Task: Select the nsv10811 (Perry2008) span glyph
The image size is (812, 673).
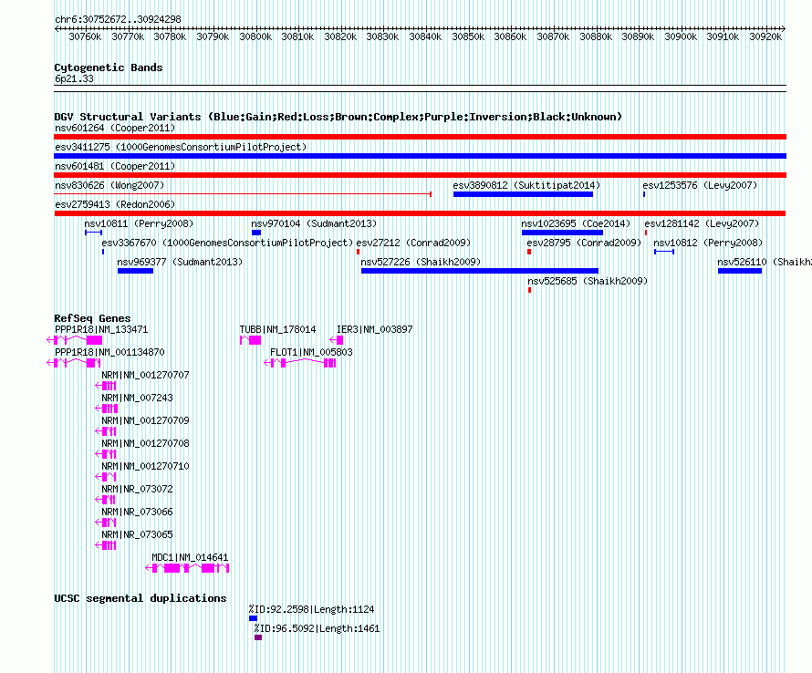Action: pyautogui.click(x=93, y=233)
